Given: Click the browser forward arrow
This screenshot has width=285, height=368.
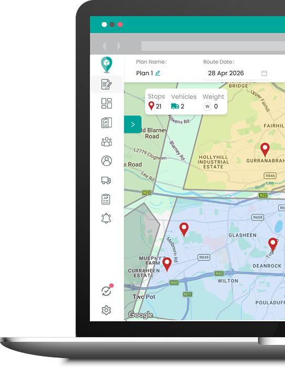Looking at the screenshot, I should [x=119, y=46].
